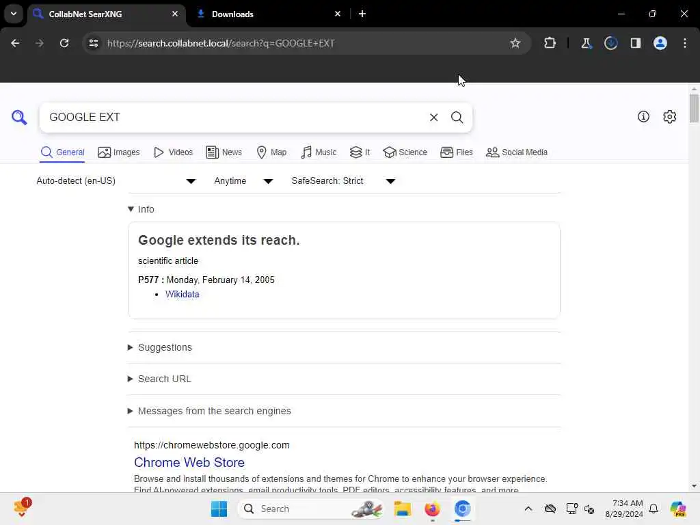The width and height of the screenshot is (700, 525).
Task: Select the CollabNet SearXNG tab
Action: (107, 14)
